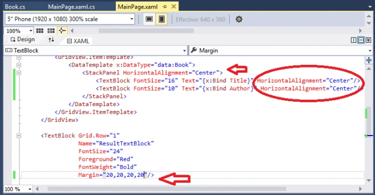The image size is (375, 195).
Task: Open the TextBlock element dropdown
Action: 96,50
